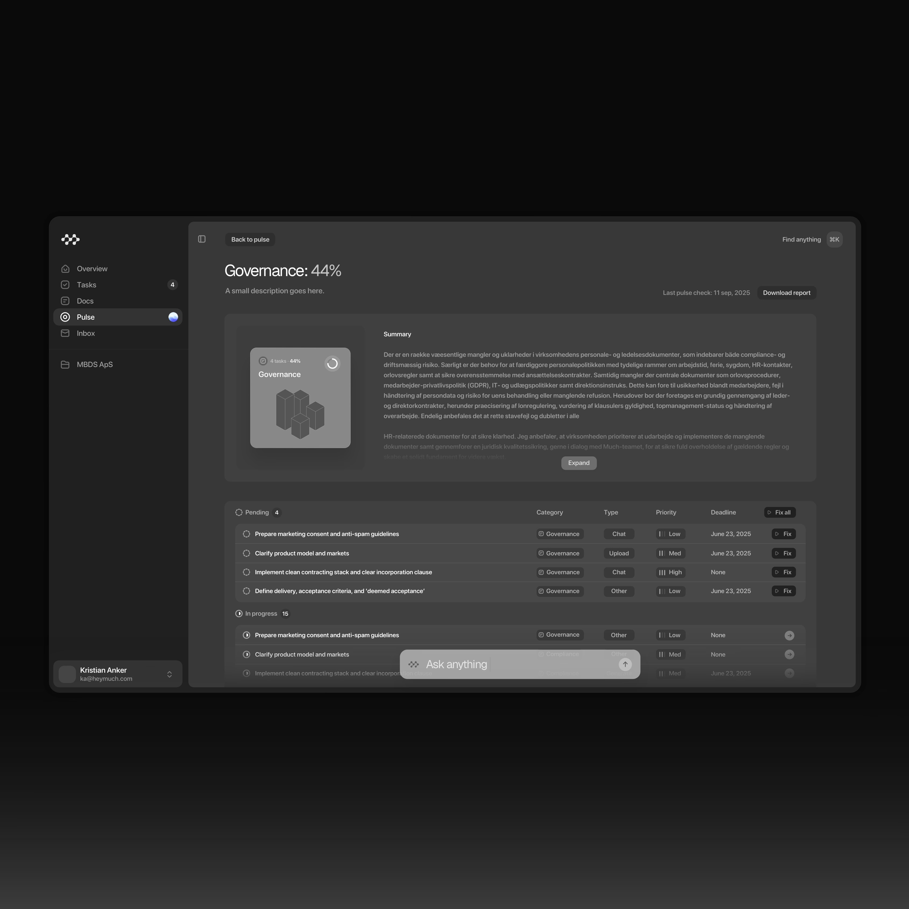Screen dimensions: 909x909
Task: Open Docs in the sidebar
Action: pos(118,301)
